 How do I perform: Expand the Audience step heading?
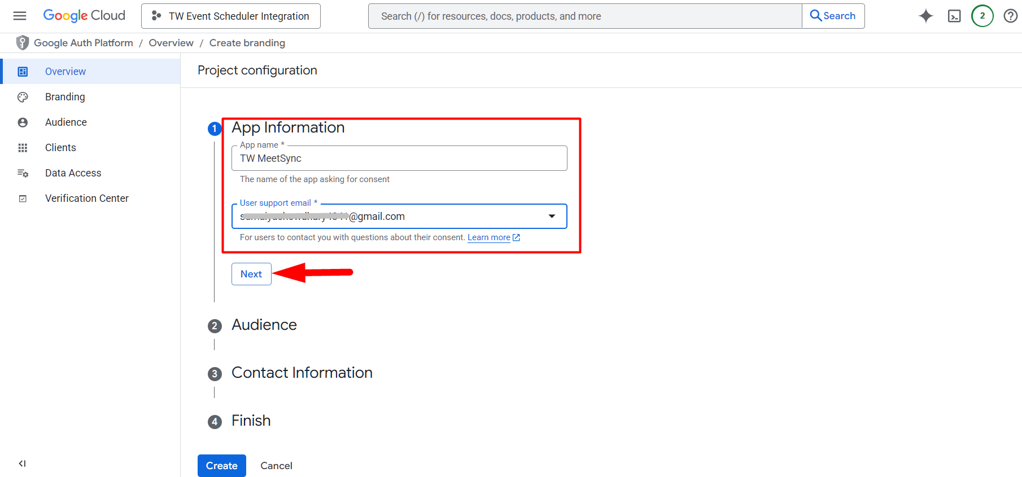pos(264,325)
